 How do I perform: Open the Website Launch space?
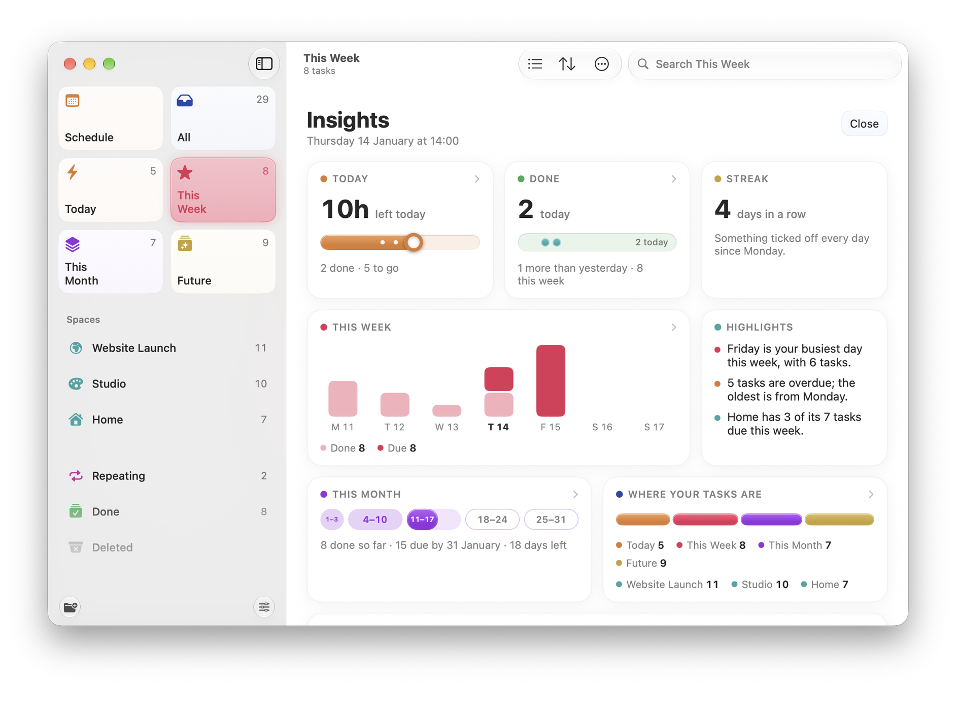pos(167,348)
